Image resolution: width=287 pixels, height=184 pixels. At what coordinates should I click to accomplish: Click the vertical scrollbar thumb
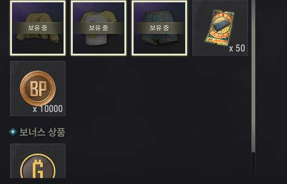pos(253,76)
